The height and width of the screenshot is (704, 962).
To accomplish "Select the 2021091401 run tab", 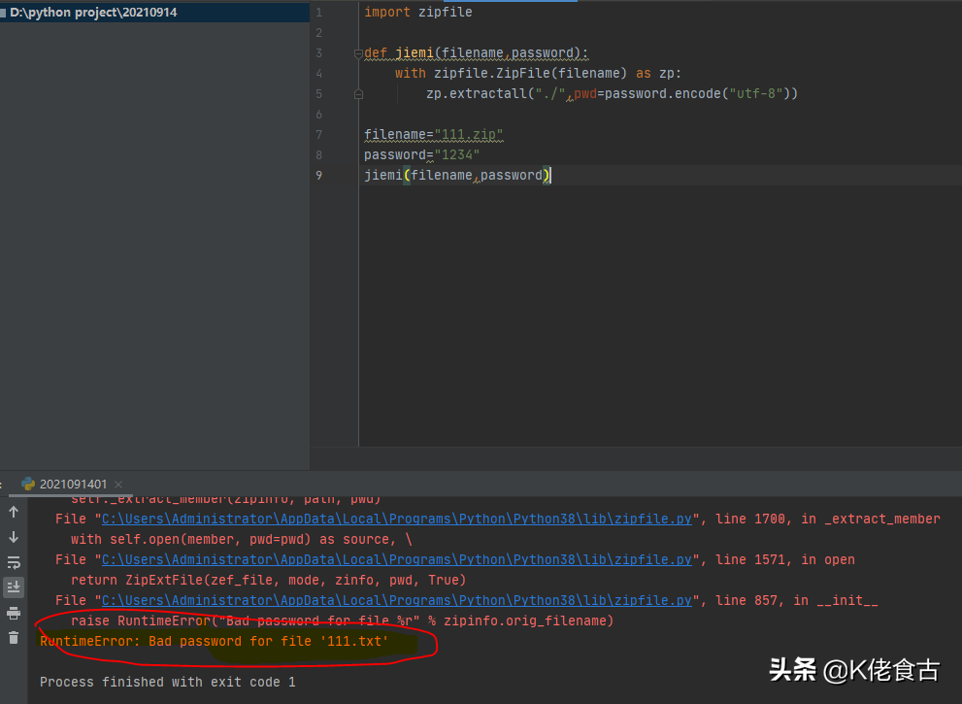I will point(73,485).
